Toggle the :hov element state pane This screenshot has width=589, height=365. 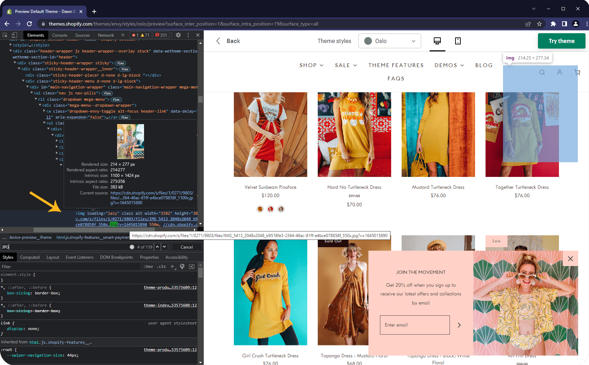click(149, 266)
